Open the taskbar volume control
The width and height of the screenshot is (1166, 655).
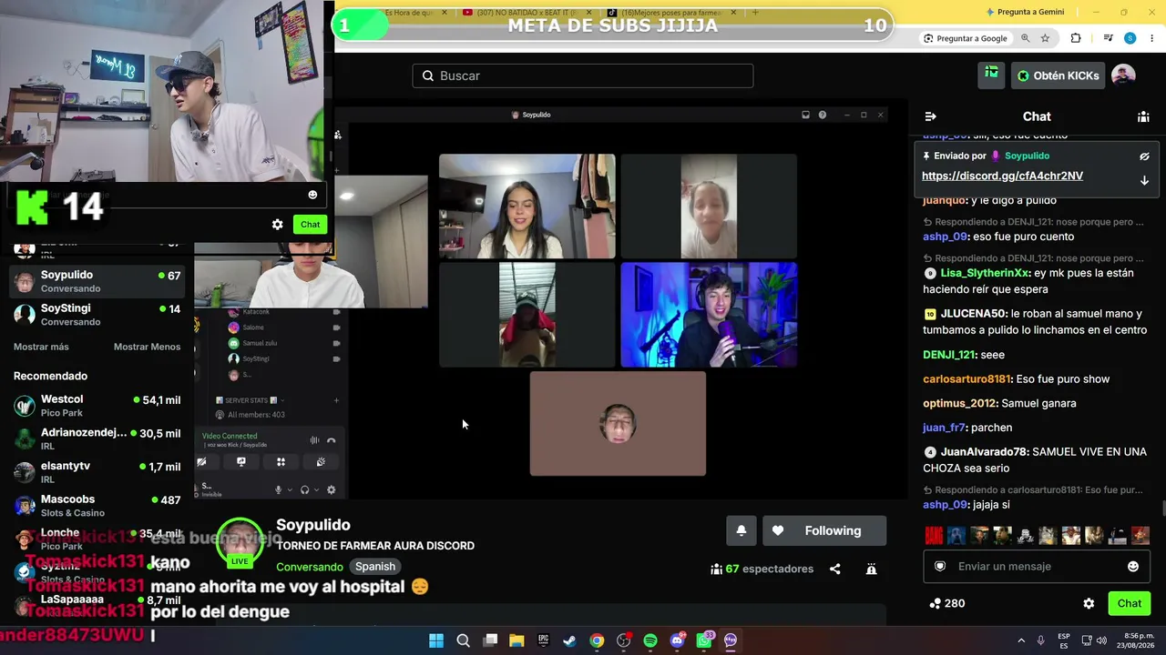pyautogui.click(x=1100, y=640)
